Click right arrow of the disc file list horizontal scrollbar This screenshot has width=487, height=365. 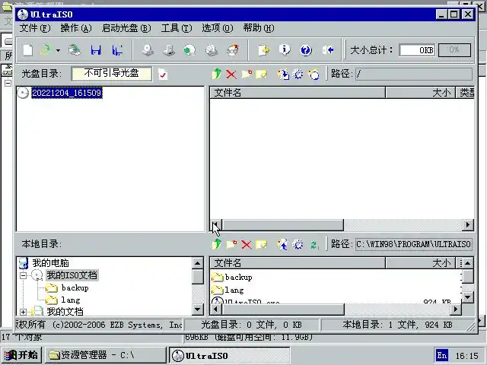(467, 225)
